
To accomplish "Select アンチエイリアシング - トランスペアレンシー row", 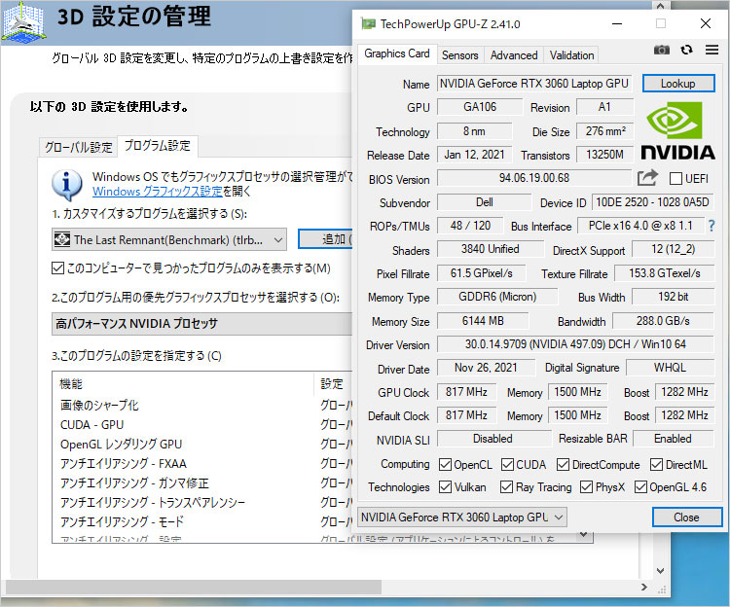I will 202,503.
